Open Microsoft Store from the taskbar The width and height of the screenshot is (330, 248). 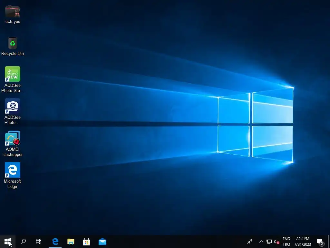point(86,242)
